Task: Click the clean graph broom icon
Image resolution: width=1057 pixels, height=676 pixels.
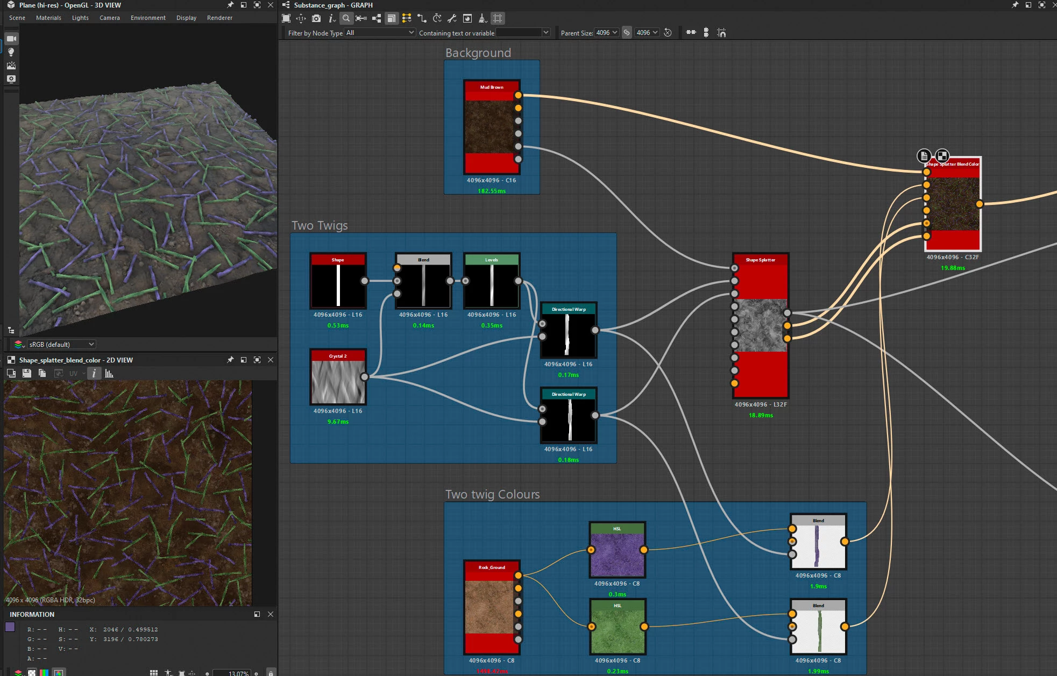Action: click(x=483, y=18)
